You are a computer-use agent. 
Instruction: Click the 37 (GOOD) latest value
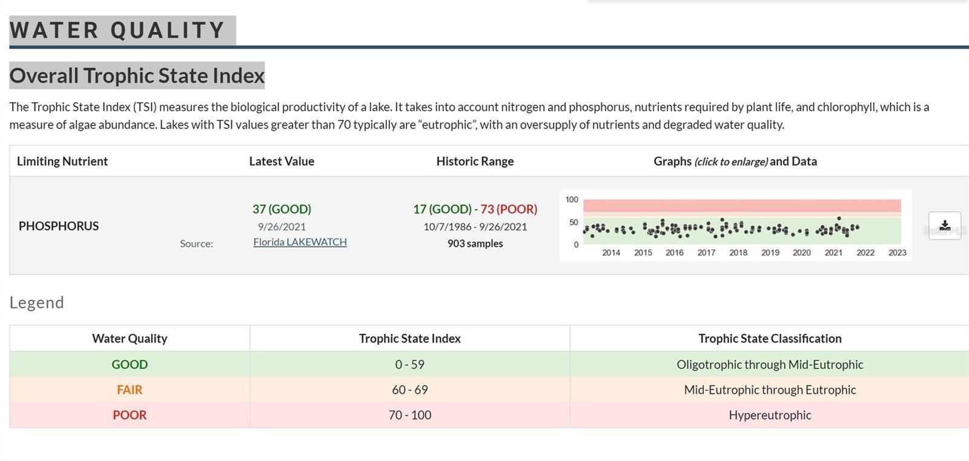[x=282, y=209]
